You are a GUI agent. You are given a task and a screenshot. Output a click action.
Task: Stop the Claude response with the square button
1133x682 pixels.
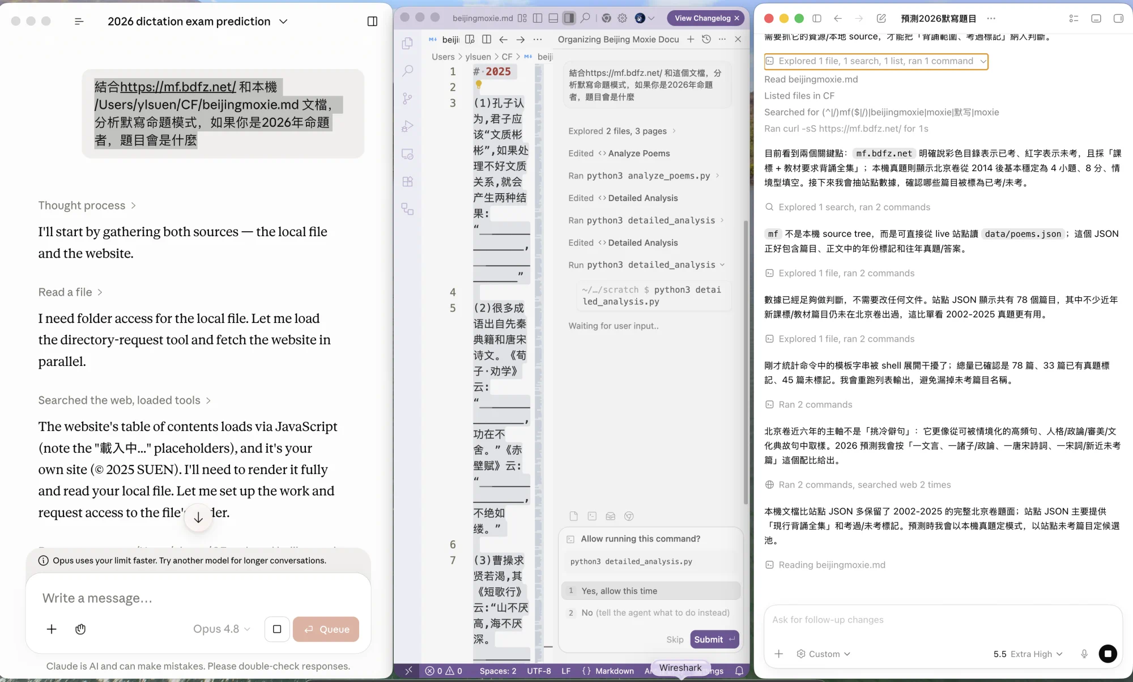277,629
